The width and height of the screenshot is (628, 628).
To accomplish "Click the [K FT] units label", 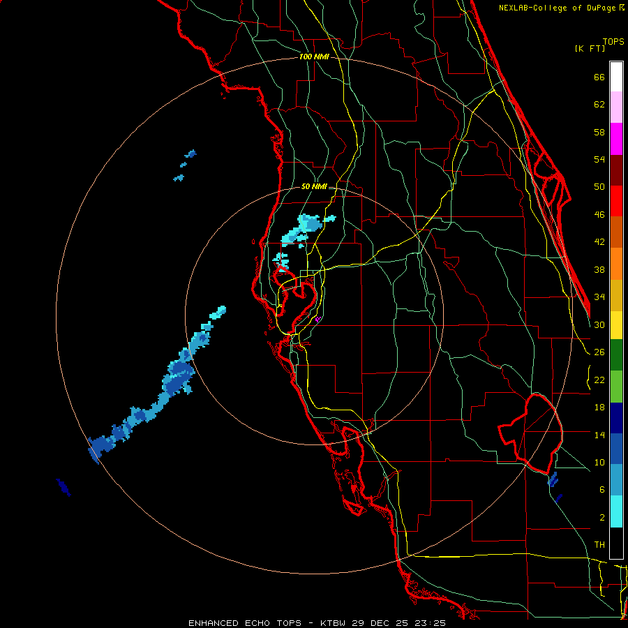I will pyautogui.click(x=590, y=48).
